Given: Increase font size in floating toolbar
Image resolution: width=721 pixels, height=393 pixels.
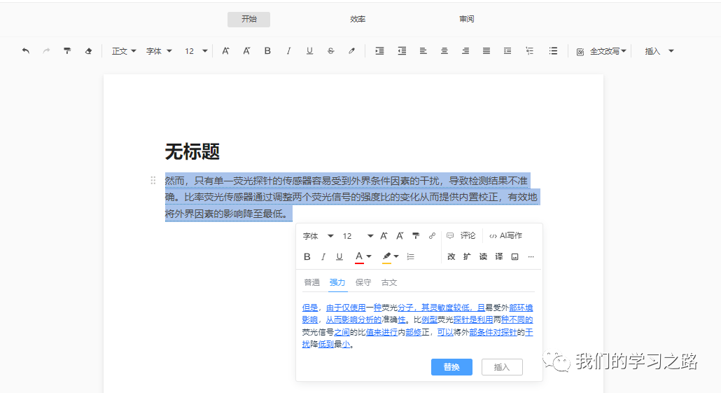Looking at the screenshot, I should point(384,236).
